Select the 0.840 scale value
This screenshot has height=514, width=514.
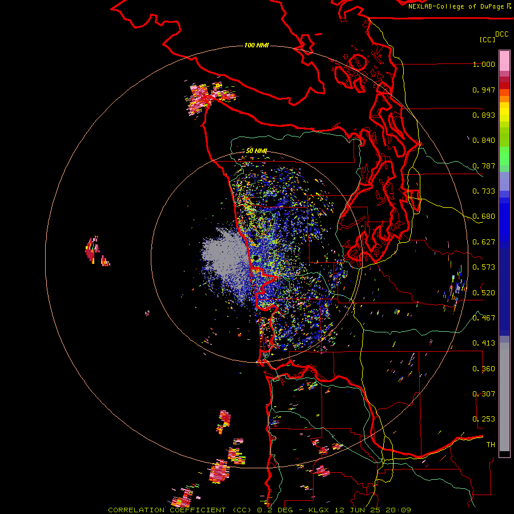coord(484,140)
